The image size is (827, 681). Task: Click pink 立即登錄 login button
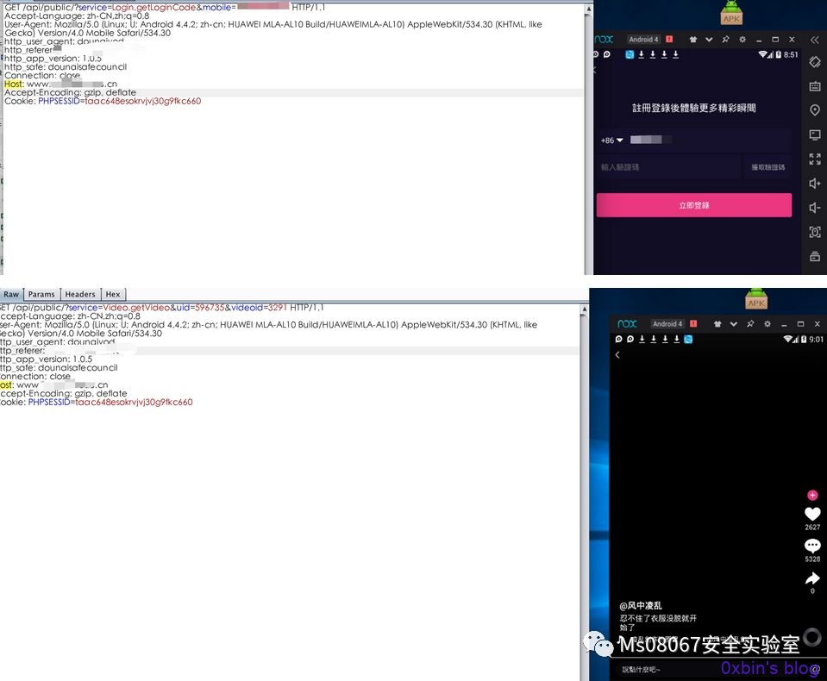click(x=693, y=205)
